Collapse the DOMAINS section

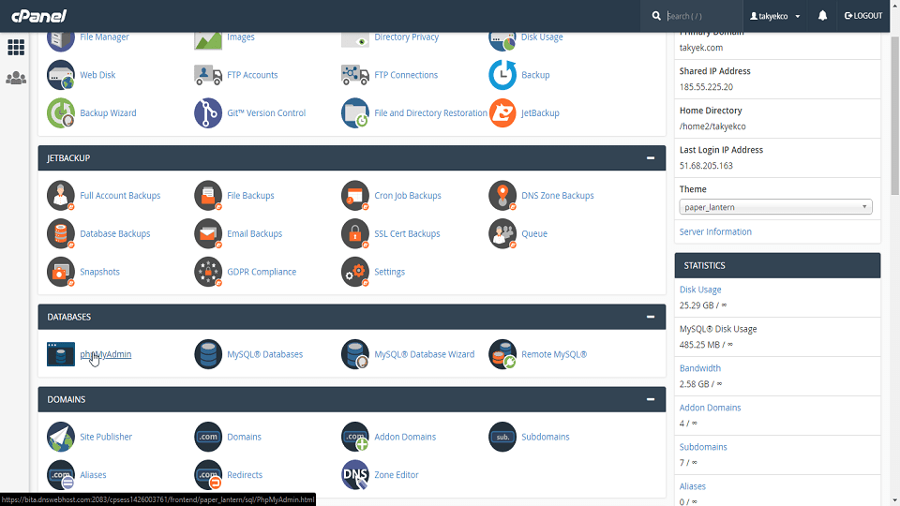tap(651, 399)
